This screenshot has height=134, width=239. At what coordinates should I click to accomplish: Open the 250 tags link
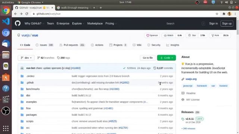(x=63, y=58)
